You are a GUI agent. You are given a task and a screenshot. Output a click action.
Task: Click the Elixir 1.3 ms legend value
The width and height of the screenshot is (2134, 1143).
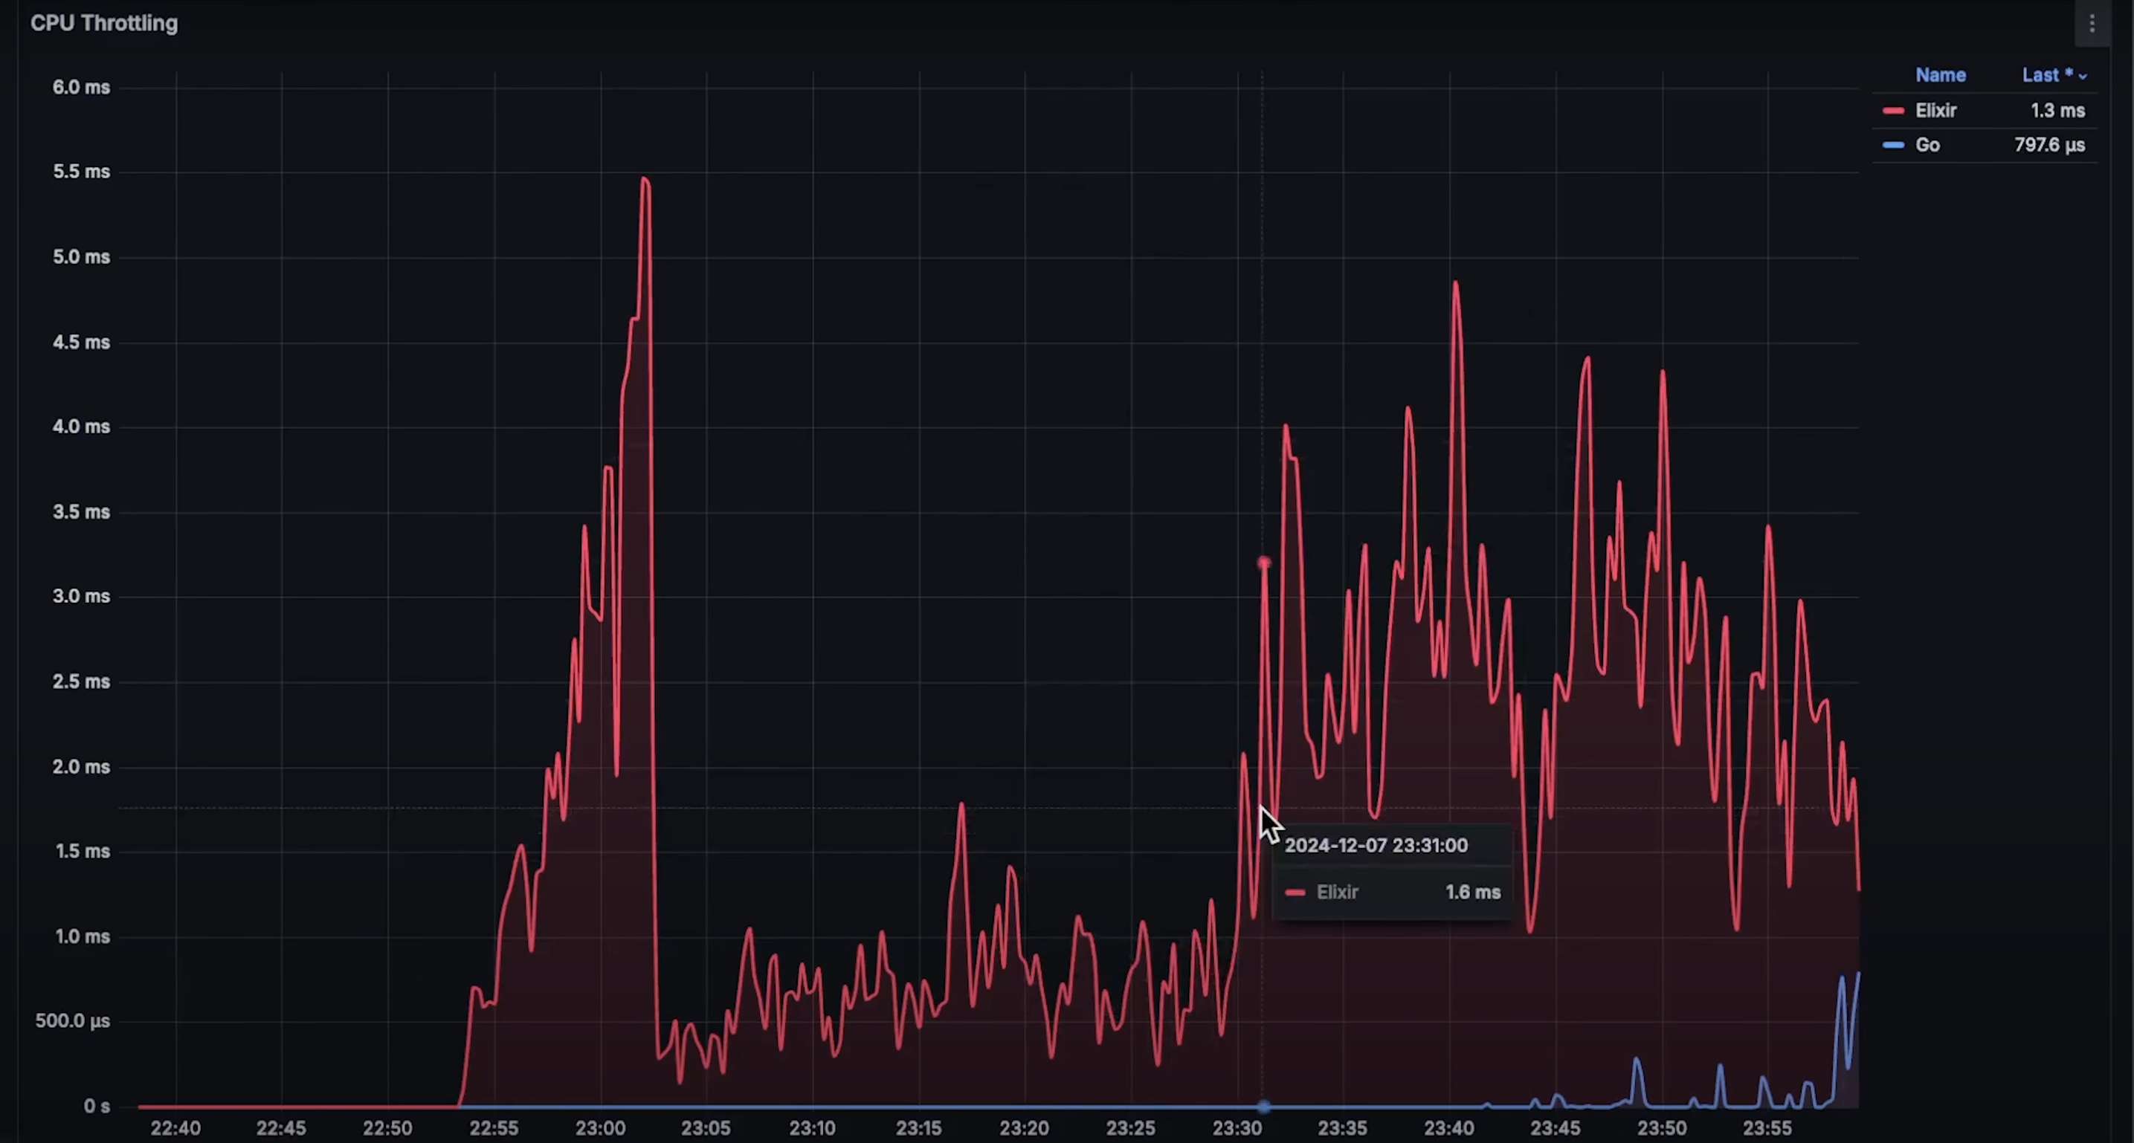click(2057, 111)
